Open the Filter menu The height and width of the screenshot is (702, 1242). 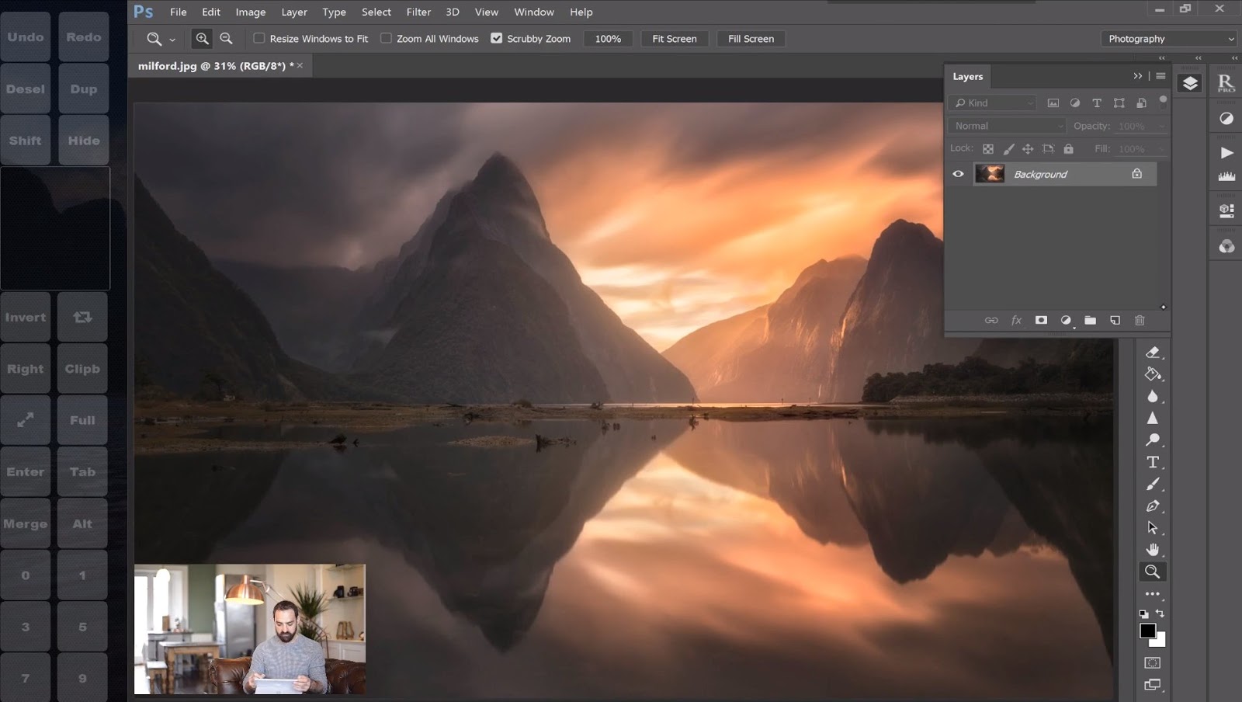click(418, 12)
